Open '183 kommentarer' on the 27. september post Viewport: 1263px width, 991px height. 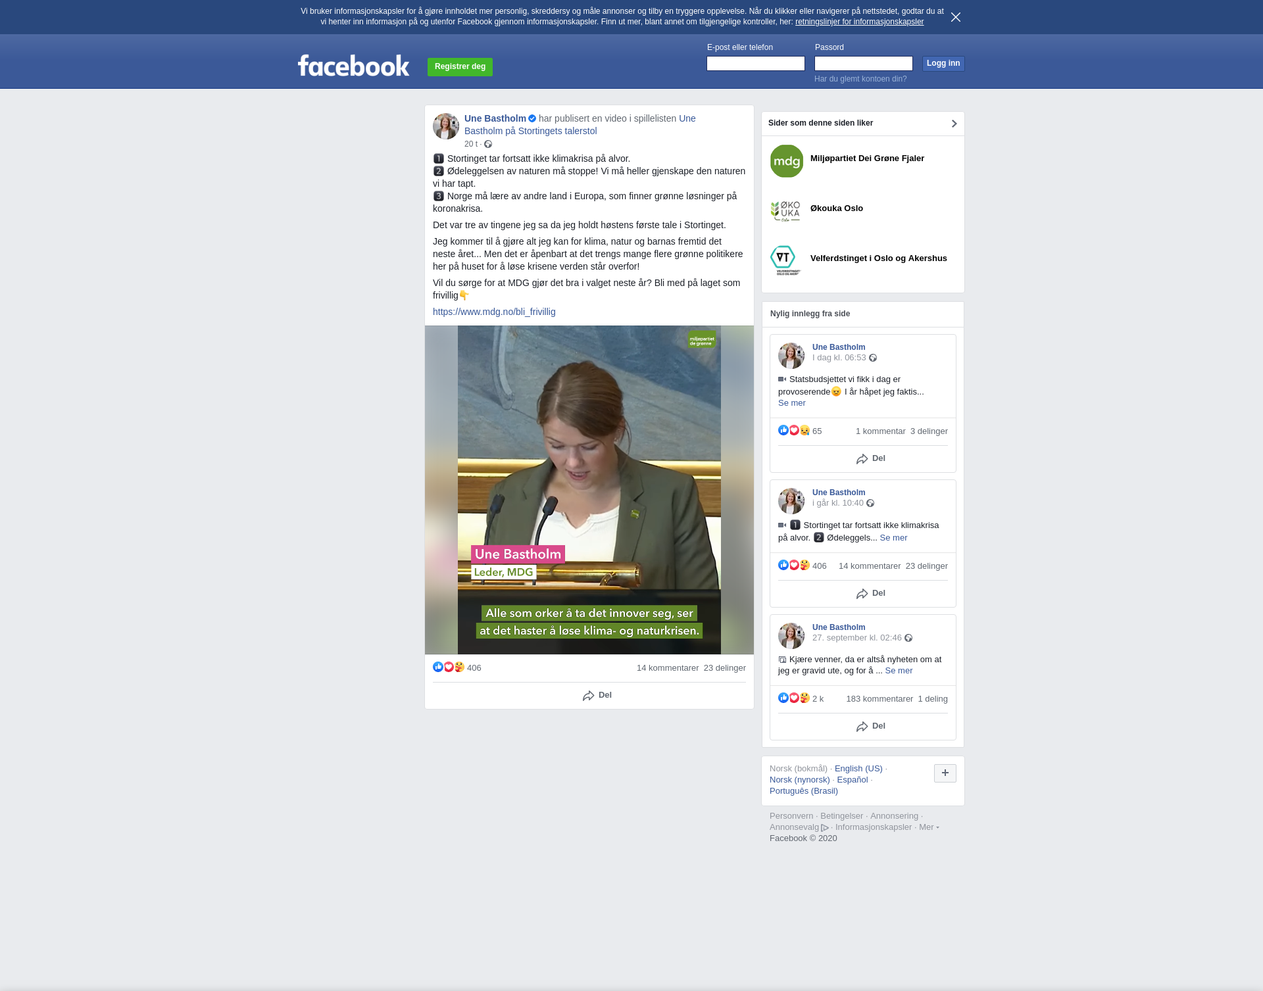tap(879, 699)
